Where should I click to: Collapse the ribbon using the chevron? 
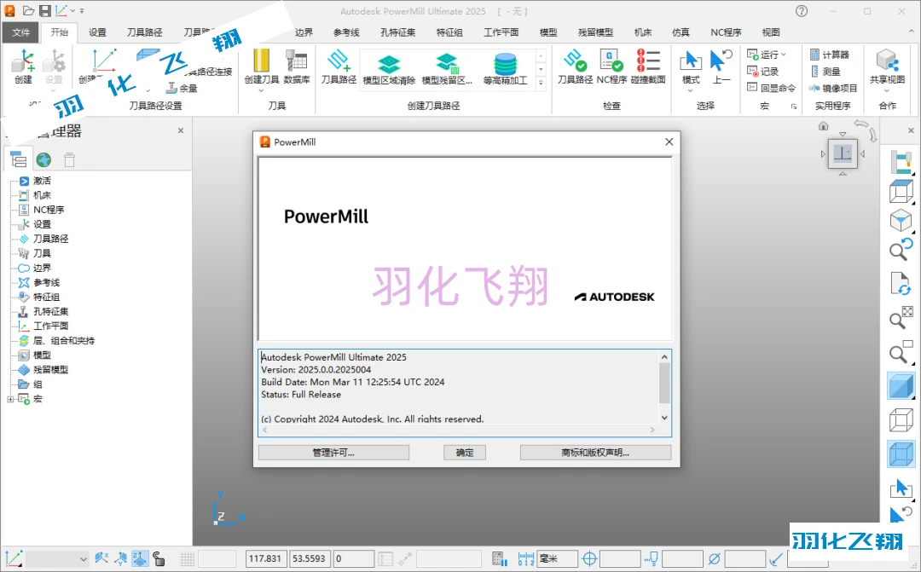click(x=912, y=32)
